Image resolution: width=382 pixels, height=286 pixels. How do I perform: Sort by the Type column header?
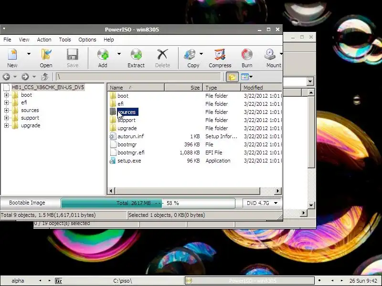point(222,88)
